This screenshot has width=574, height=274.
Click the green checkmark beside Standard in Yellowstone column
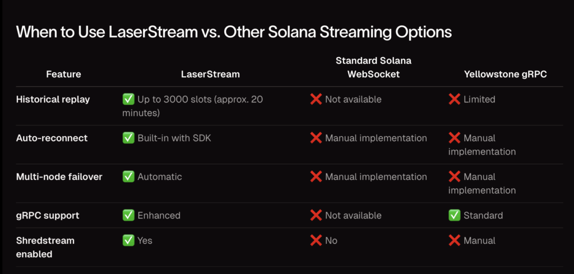454,216
